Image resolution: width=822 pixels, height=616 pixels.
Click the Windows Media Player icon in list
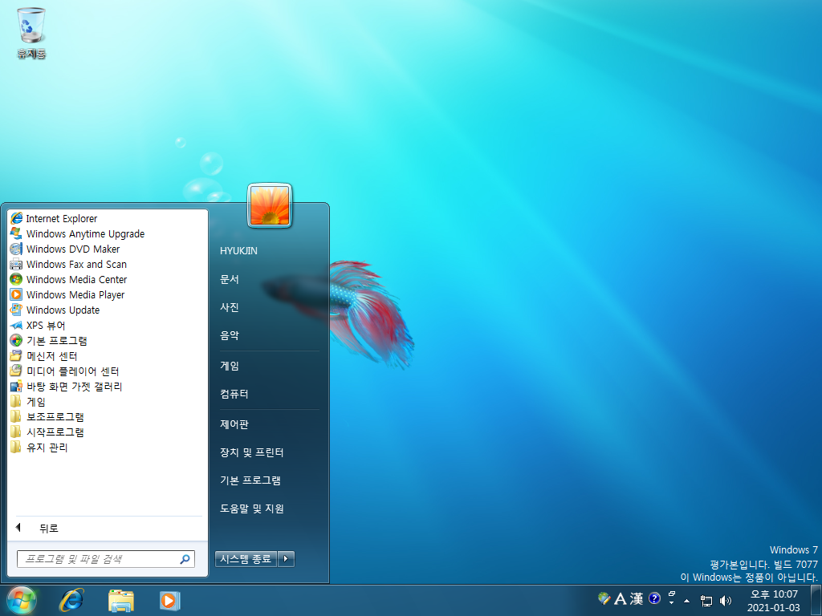16,294
